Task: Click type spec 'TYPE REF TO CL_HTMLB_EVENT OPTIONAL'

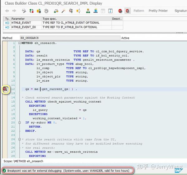Action: tap(71, 23)
